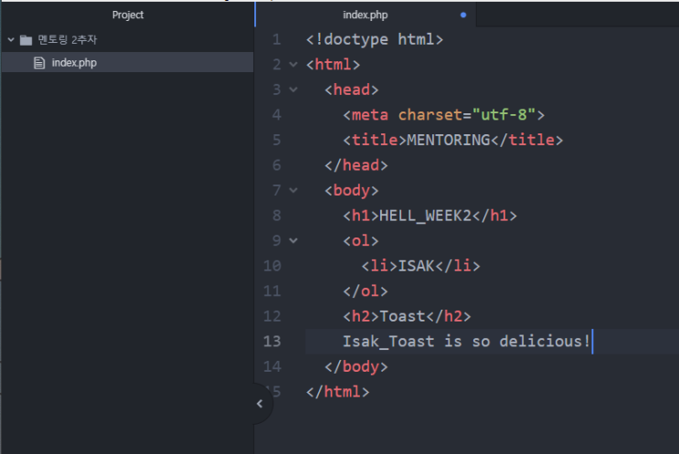Click the index.php file icon in tree
679x454 pixels.
[x=39, y=63]
